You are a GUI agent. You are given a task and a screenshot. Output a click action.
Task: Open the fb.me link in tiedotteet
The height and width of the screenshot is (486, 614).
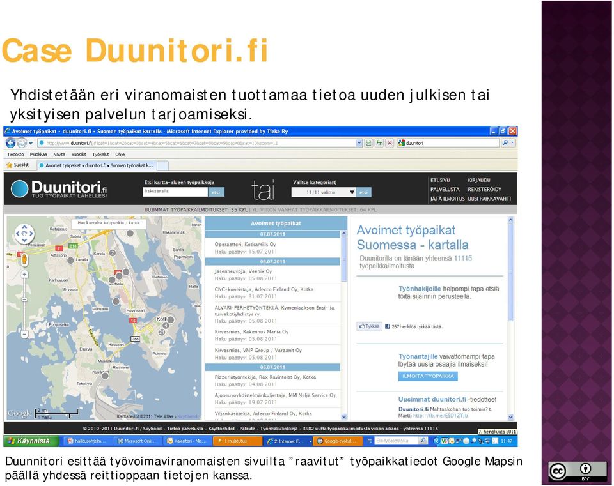click(x=441, y=416)
